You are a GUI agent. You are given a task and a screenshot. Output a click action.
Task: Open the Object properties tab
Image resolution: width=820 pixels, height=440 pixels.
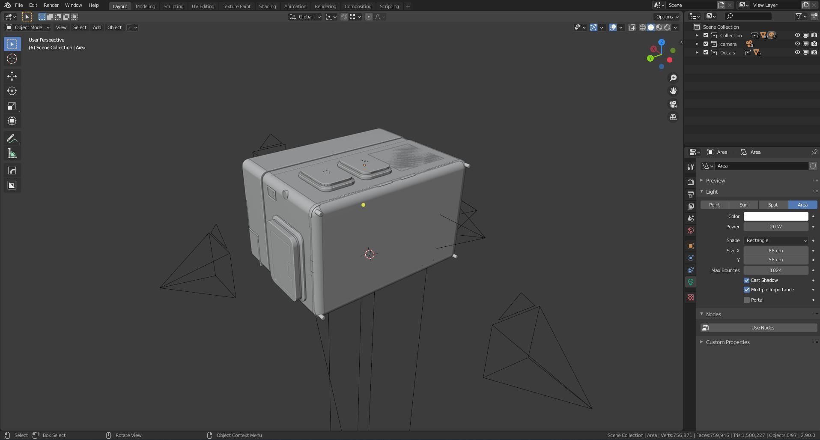(x=690, y=245)
